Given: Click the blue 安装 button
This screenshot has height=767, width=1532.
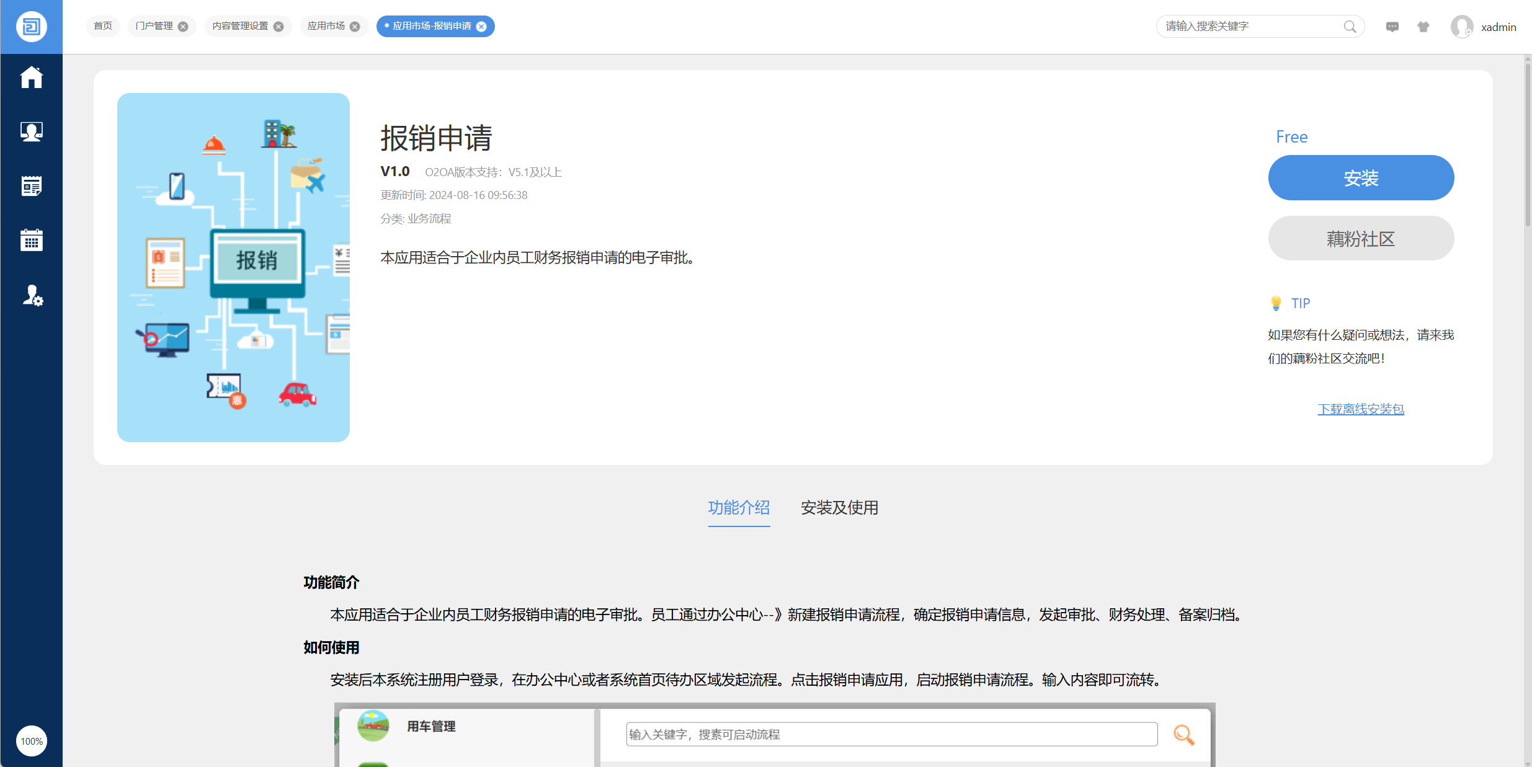Looking at the screenshot, I should click(x=1361, y=178).
